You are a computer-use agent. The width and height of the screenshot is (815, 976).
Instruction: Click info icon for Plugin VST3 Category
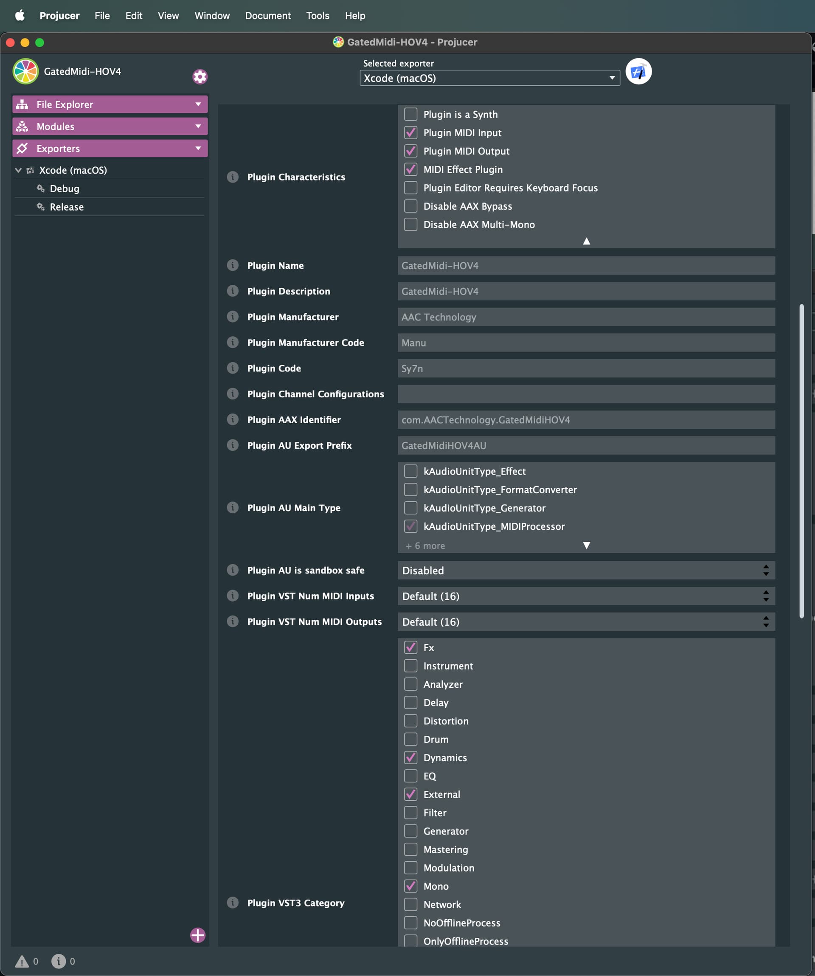pyautogui.click(x=233, y=903)
